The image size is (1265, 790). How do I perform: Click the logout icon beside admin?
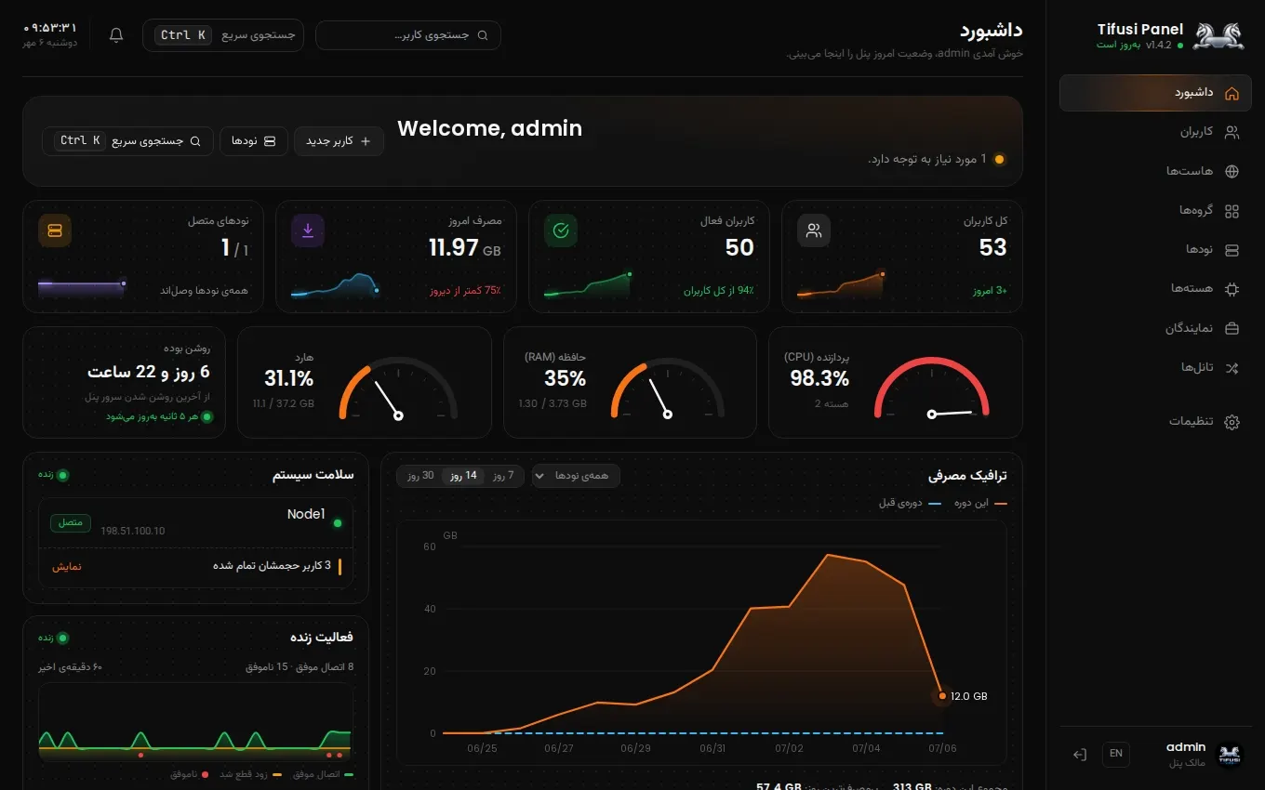(x=1080, y=755)
